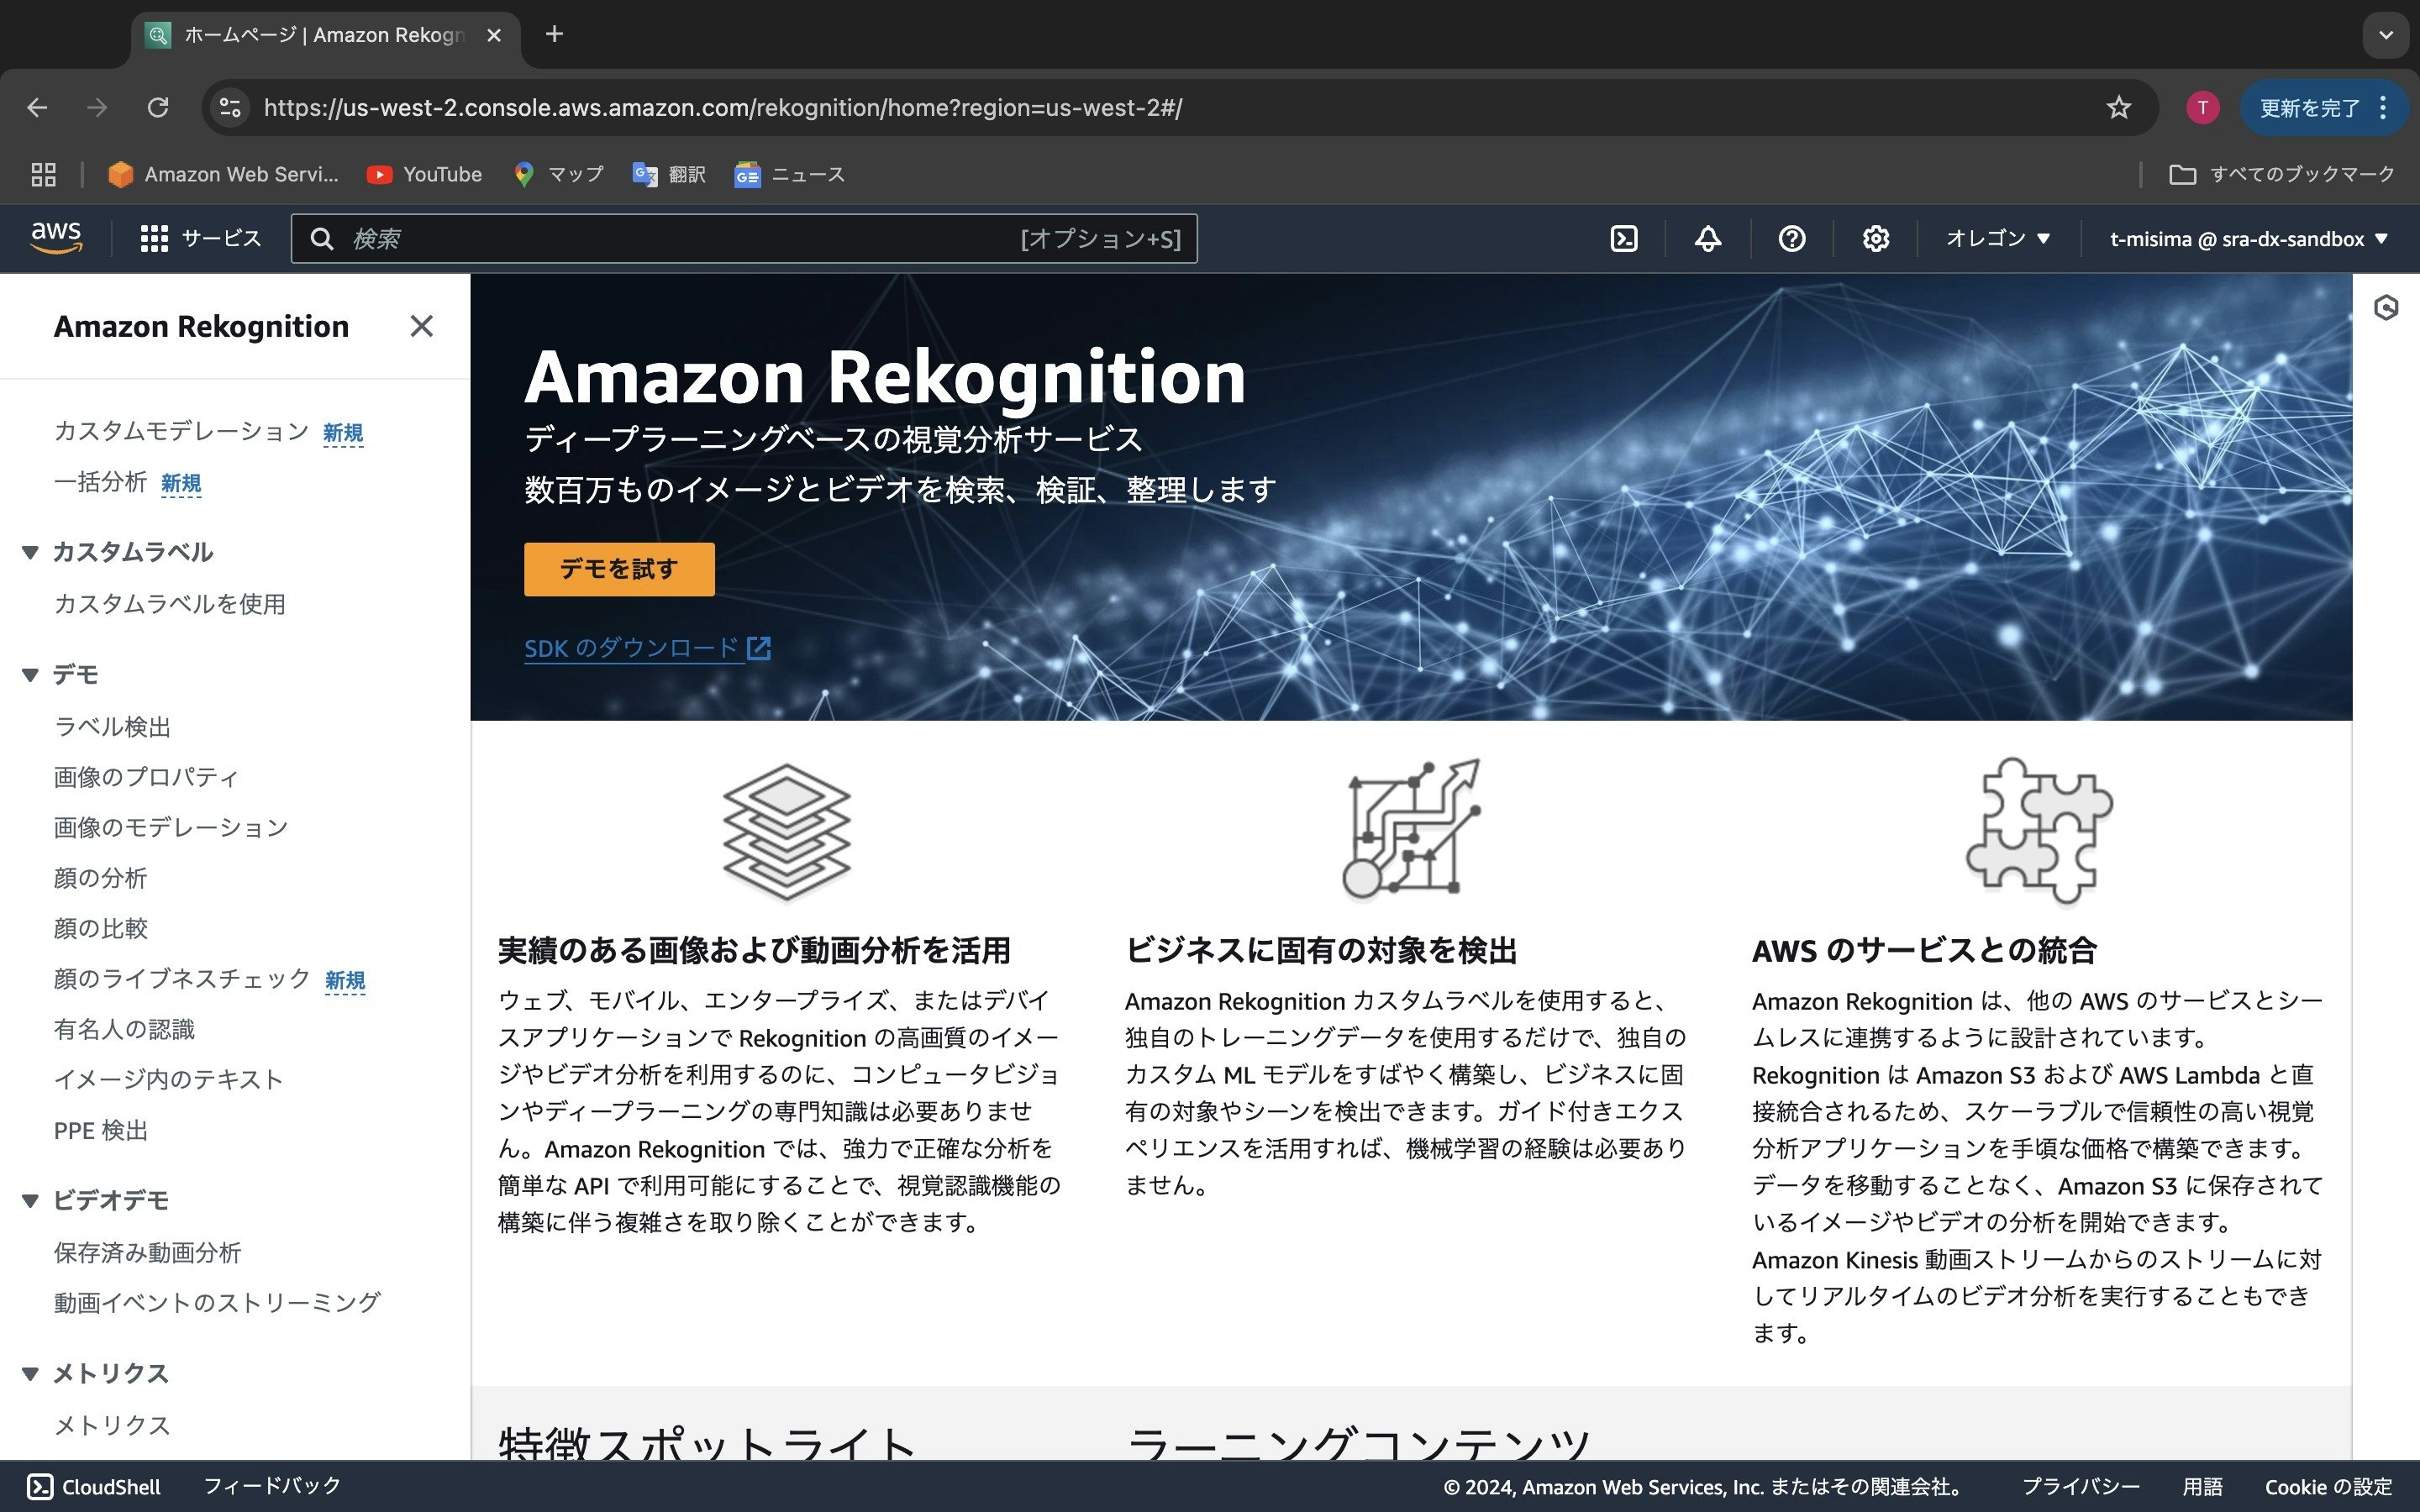This screenshot has width=2420, height=1512.
Task: Open the settings gear icon in AWS header
Action: (x=1875, y=239)
